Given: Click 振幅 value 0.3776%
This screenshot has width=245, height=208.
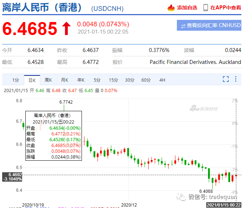Looking at the screenshot, I should click(159, 50).
